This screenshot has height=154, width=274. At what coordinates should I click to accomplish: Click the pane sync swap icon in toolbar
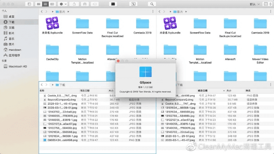pyautogui.click(x=134, y=4)
